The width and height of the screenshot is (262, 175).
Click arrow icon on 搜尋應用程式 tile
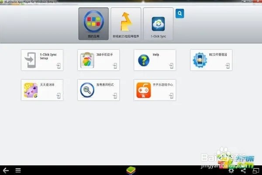(115, 96)
